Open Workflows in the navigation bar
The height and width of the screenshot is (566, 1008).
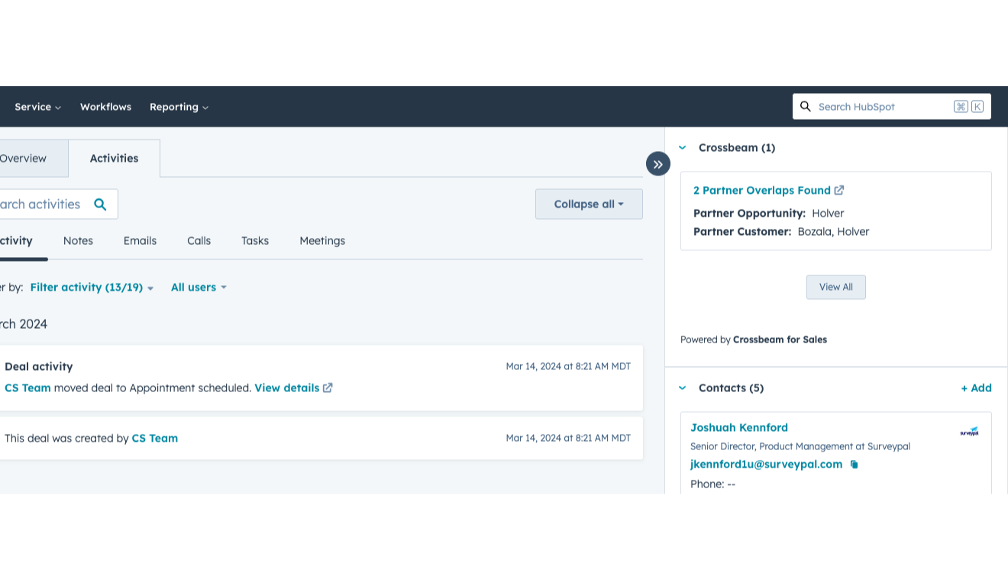click(105, 107)
